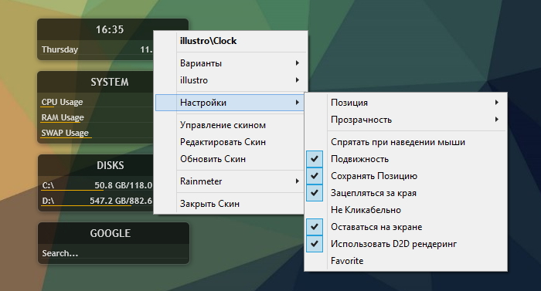Screen dimensions: 541x291
Task: Click the SWAP Usage label
Action: pos(65,133)
